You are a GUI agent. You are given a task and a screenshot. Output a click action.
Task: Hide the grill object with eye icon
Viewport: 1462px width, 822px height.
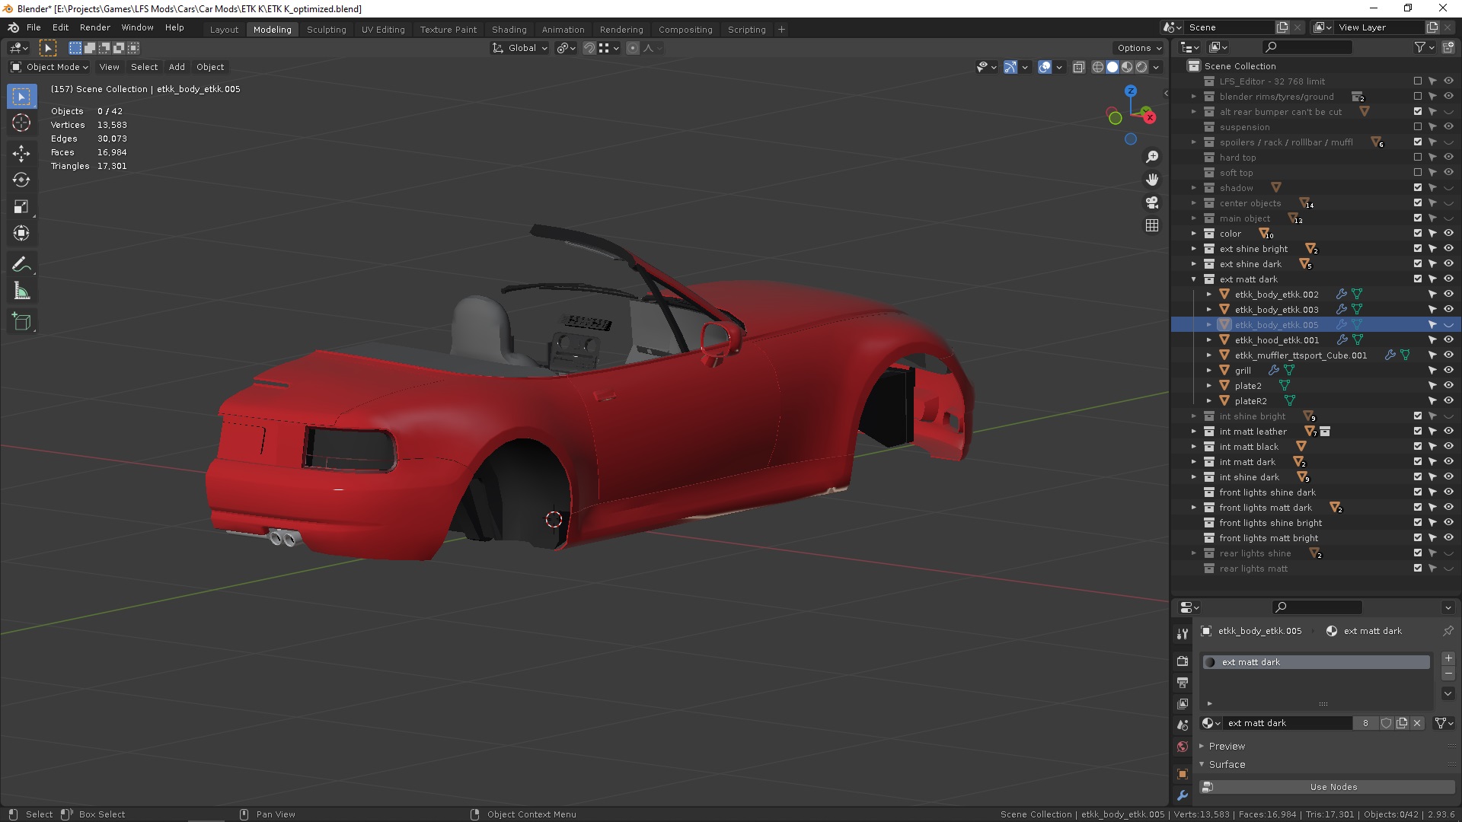click(x=1448, y=371)
